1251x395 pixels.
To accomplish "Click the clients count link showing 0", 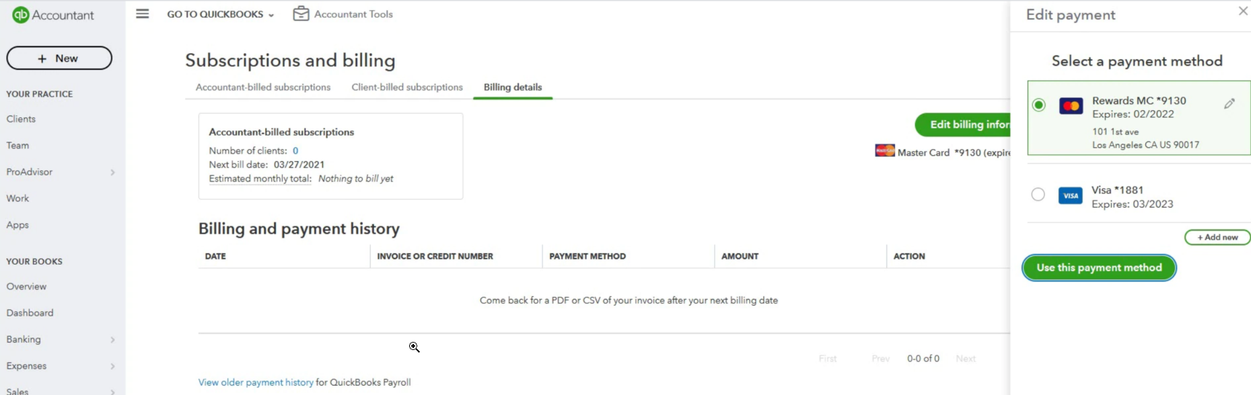I will point(295,150).
